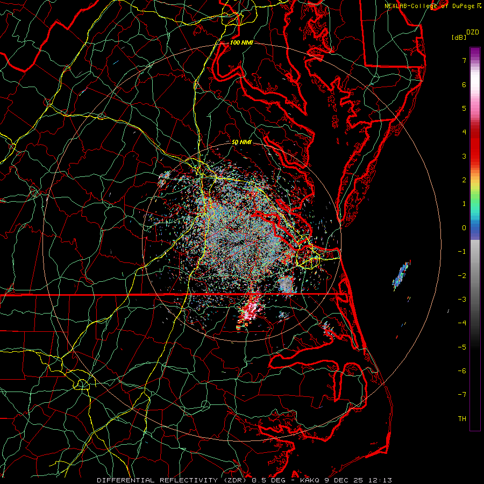This screenshot has height=484, width=484.
Task: Click the [dB] units label
Action: [459, 37]
